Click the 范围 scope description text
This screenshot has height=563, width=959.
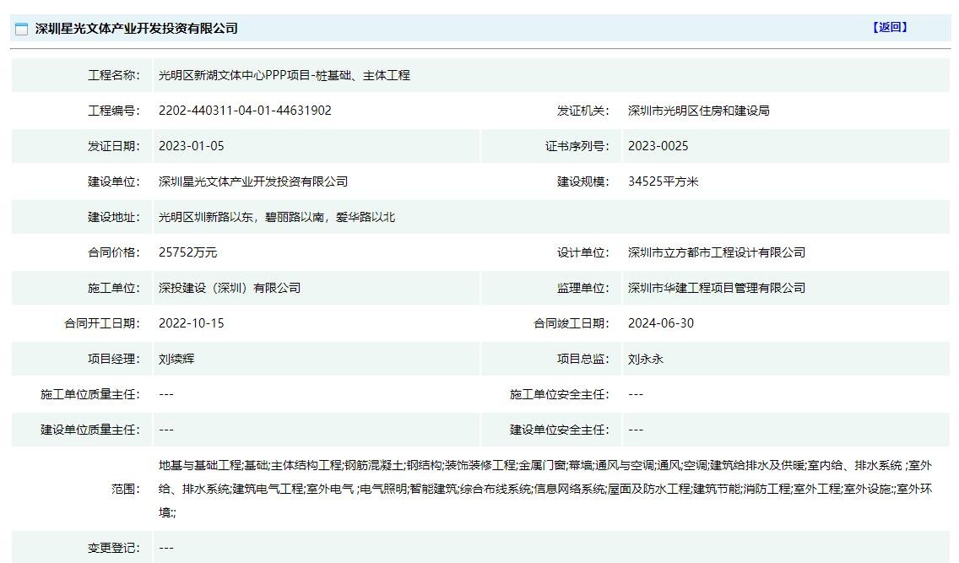[x=545, y=489]
